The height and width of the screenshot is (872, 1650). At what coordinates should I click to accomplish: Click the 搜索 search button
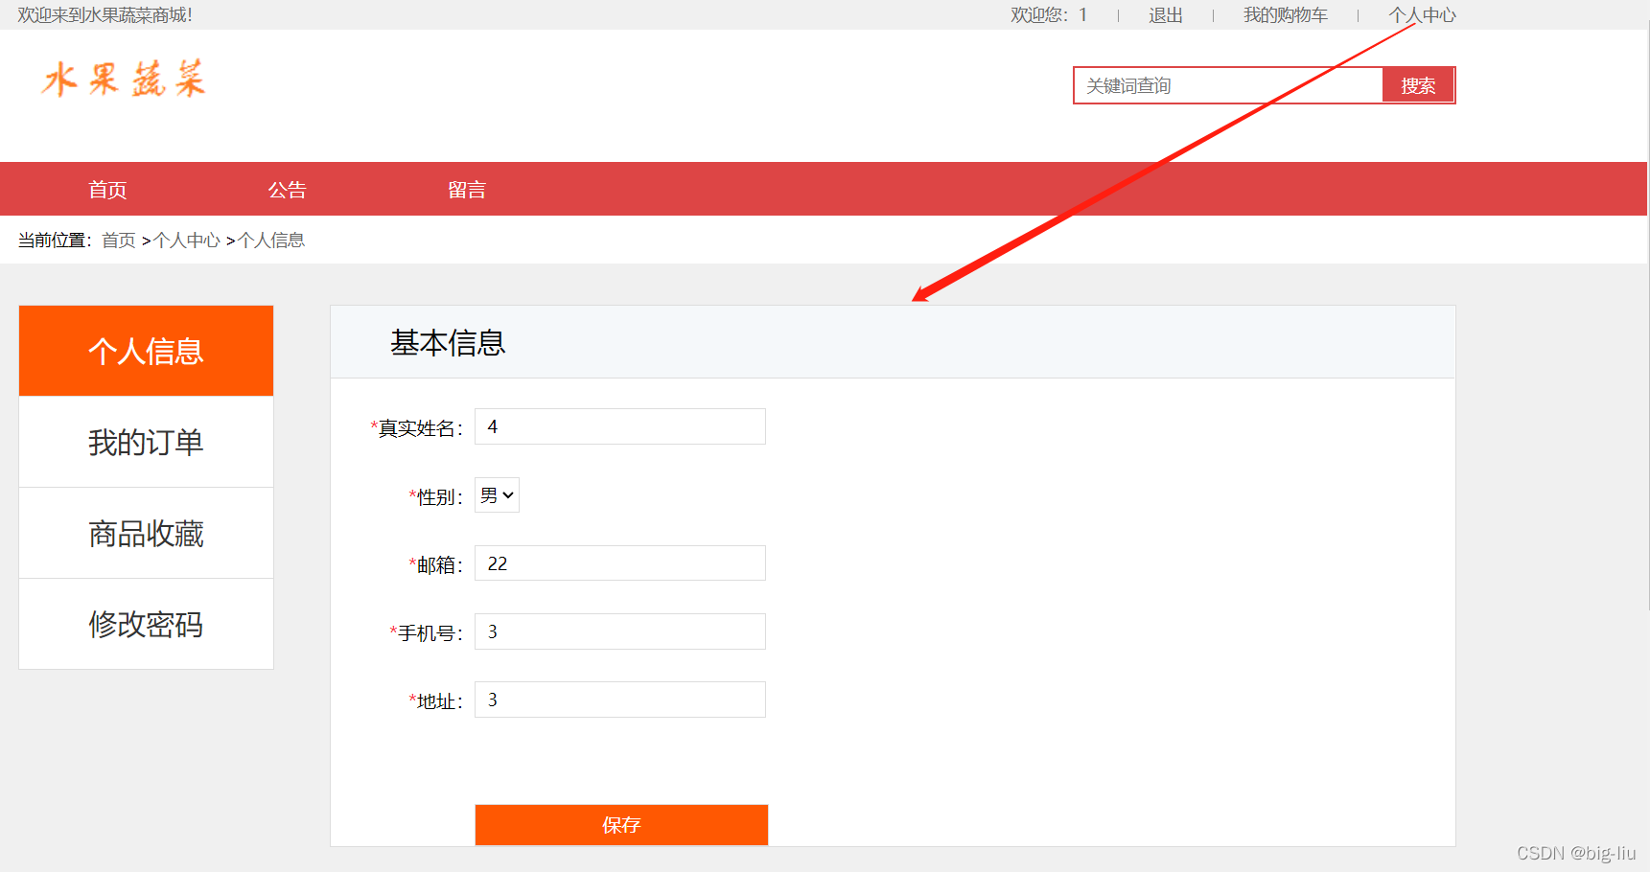coord(1418,85)
